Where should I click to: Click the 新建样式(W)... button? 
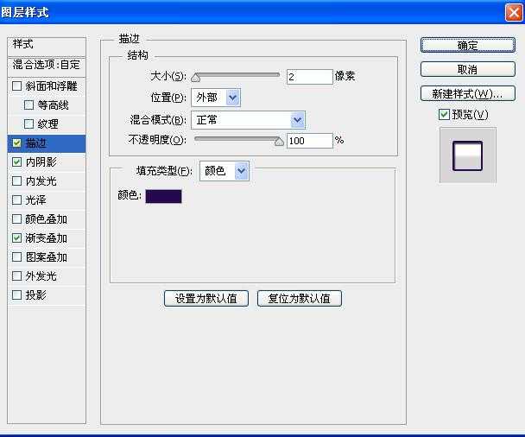point(467,93)
